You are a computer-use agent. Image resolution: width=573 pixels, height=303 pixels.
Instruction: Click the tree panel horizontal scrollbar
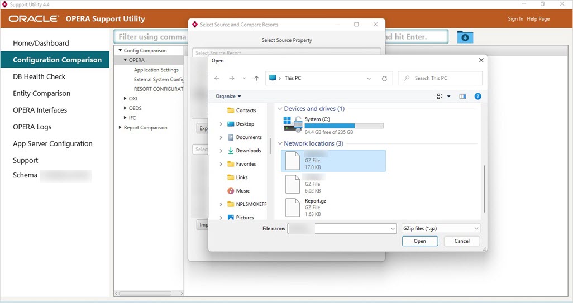click(145, 293)
